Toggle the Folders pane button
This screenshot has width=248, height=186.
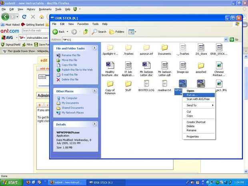(x=117, y=32)
